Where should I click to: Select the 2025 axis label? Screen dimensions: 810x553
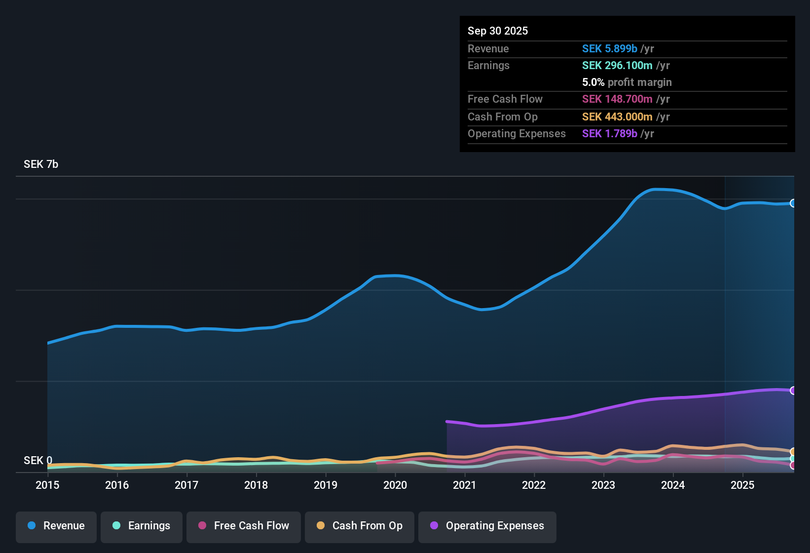click(x=743, y=485)
